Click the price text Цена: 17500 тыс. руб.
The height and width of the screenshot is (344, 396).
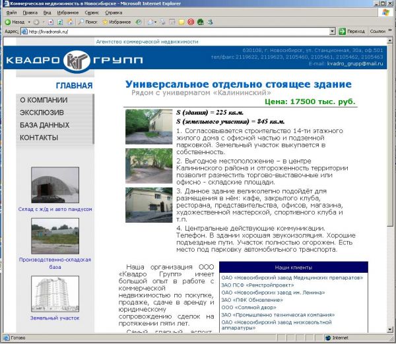click(x=310, y=101)
